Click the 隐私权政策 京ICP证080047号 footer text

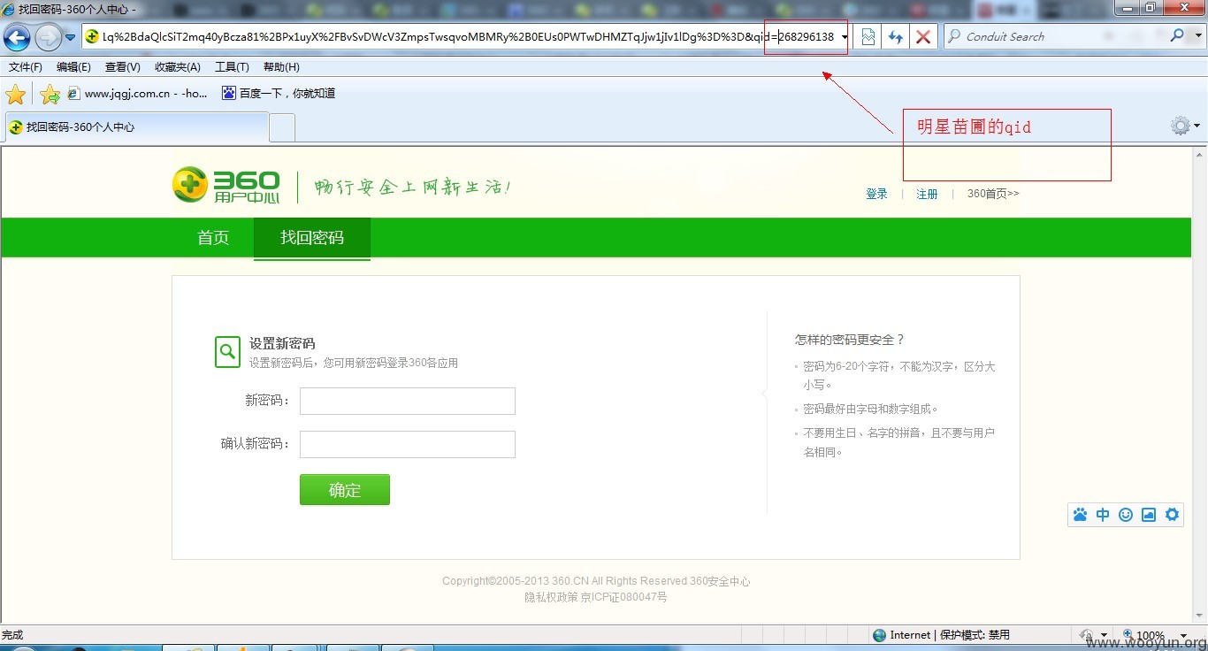pos(596,597)
